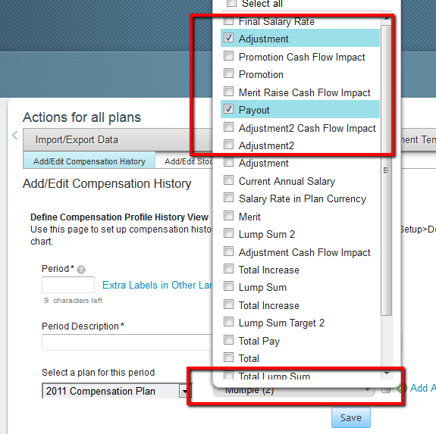Screen dimensions: 436x434
Task: Click the delete icon beside Multiple (2) dropdown
Action: [385, 390]
